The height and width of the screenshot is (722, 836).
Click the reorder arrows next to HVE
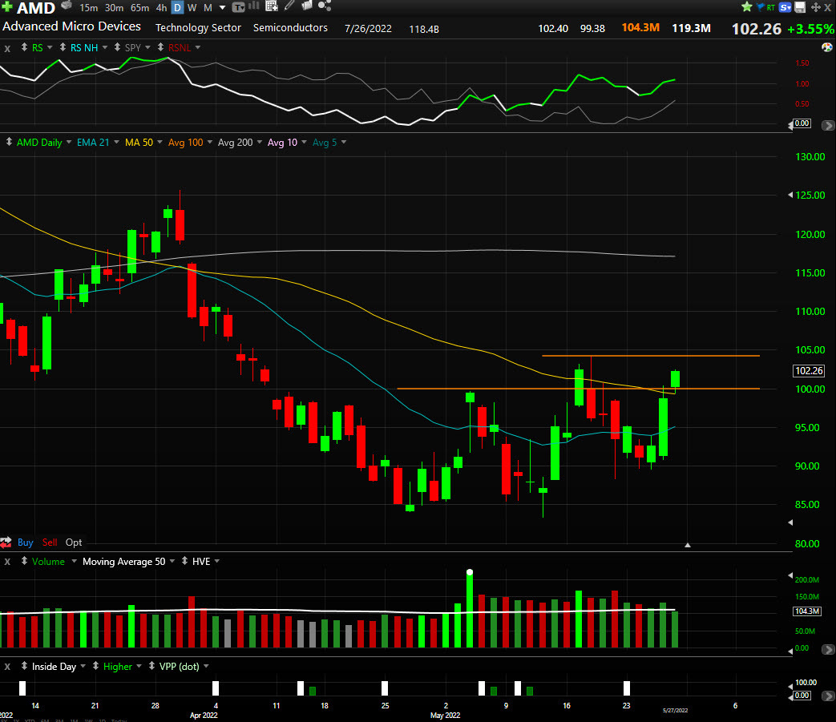pos(184,561)
